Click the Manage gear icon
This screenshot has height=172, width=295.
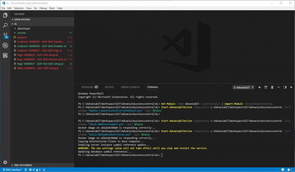(5, 162)
